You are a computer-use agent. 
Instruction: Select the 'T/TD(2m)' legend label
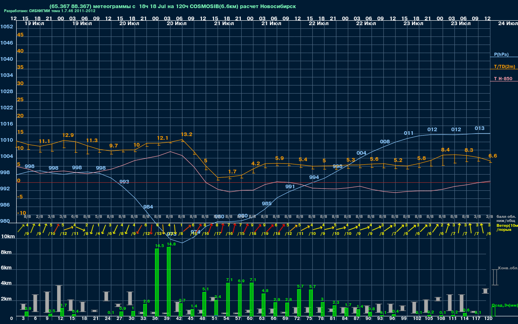504,66
